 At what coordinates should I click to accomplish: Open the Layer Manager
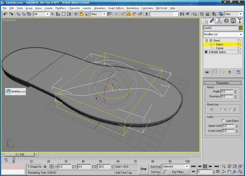tap(195, 14)
